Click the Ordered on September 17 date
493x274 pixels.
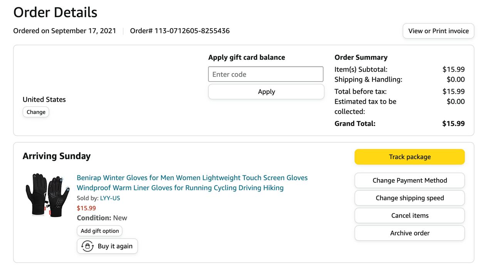[65, 31]
